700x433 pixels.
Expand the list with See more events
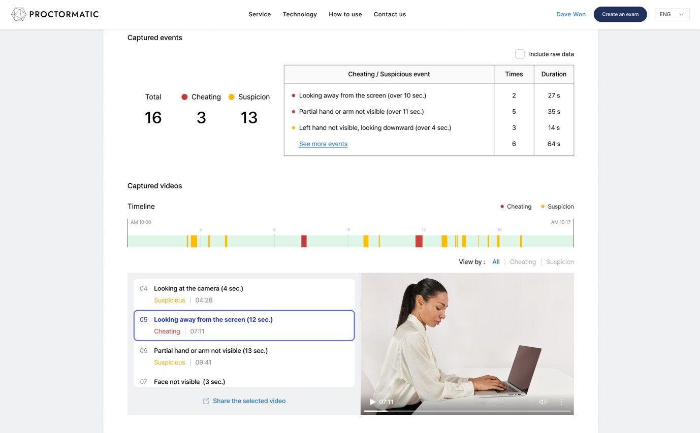(x=323, y=144)
